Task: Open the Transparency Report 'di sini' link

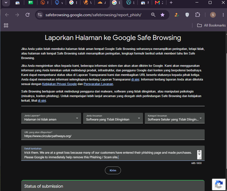Action: 135,80
